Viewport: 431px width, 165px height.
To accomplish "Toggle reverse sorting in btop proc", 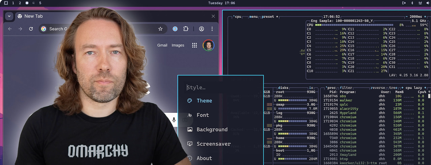I will coord(377,88).
